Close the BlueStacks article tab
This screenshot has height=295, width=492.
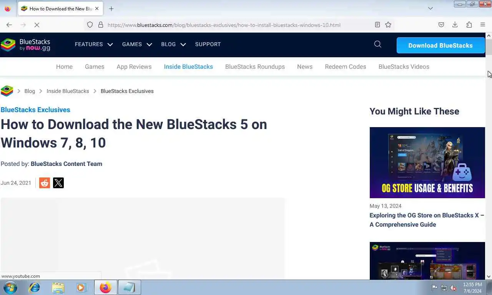(97, 8)
